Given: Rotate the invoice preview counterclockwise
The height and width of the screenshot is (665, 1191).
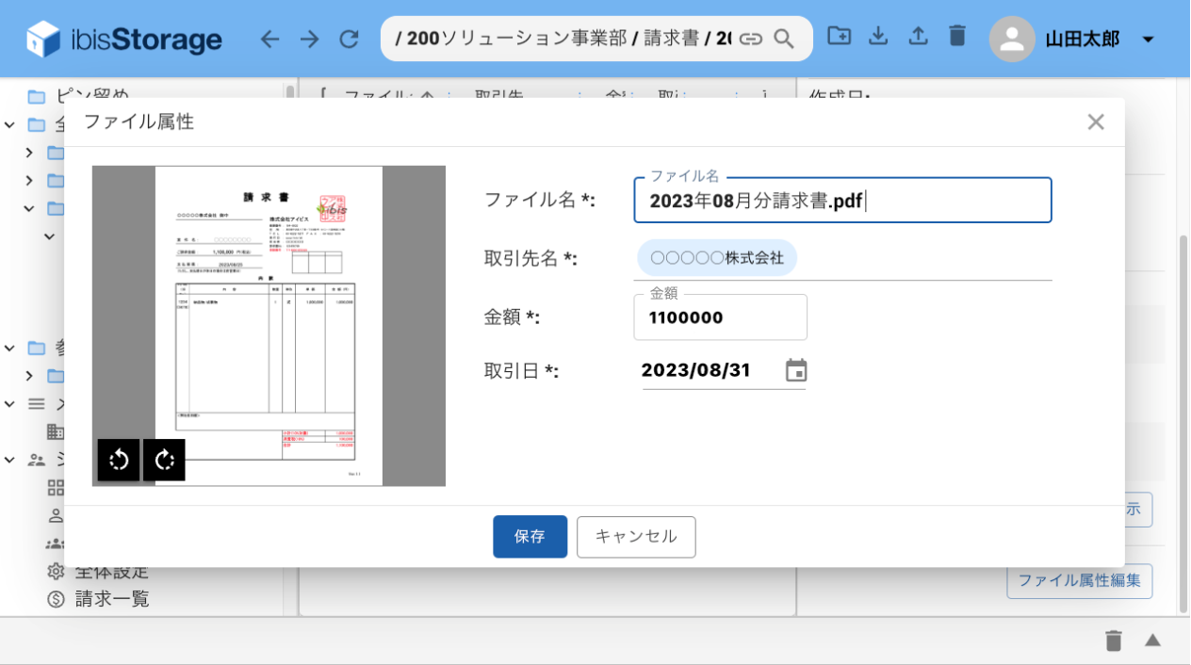Looking at the screenshot, I should point(118,460).
